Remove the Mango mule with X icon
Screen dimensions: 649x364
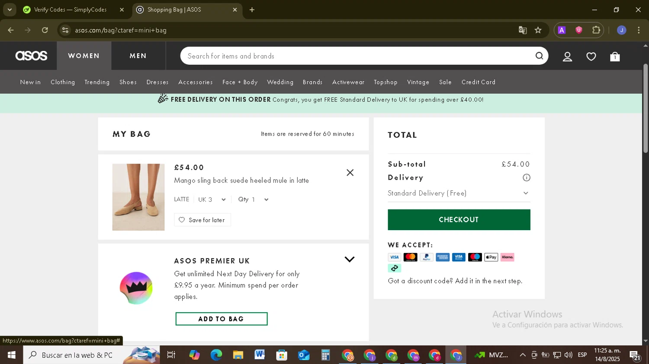point(350,173)
